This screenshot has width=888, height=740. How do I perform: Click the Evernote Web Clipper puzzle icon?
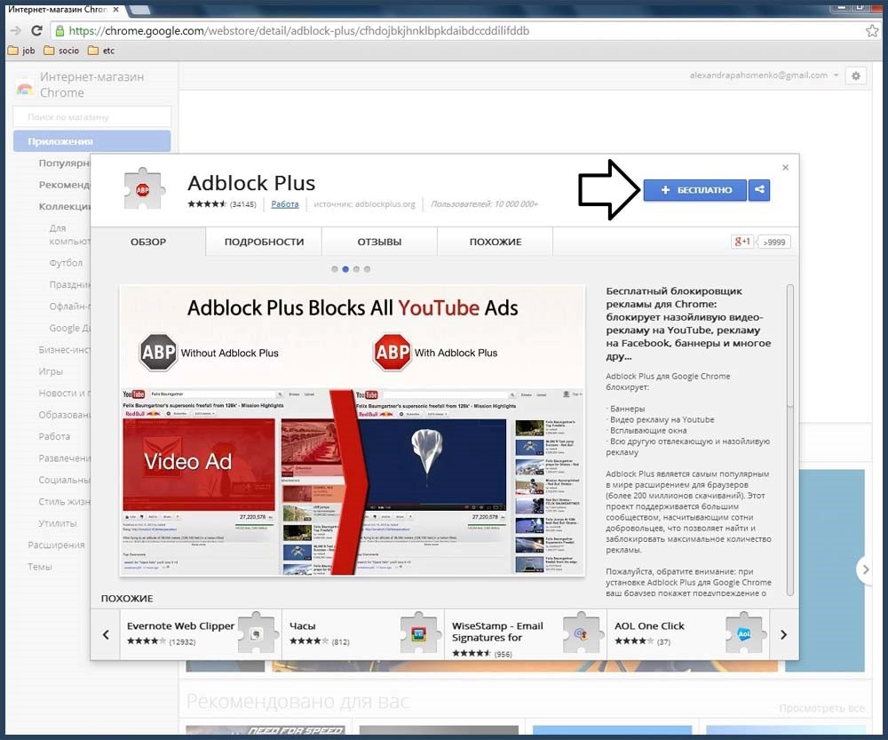click(x=257, y=633)
